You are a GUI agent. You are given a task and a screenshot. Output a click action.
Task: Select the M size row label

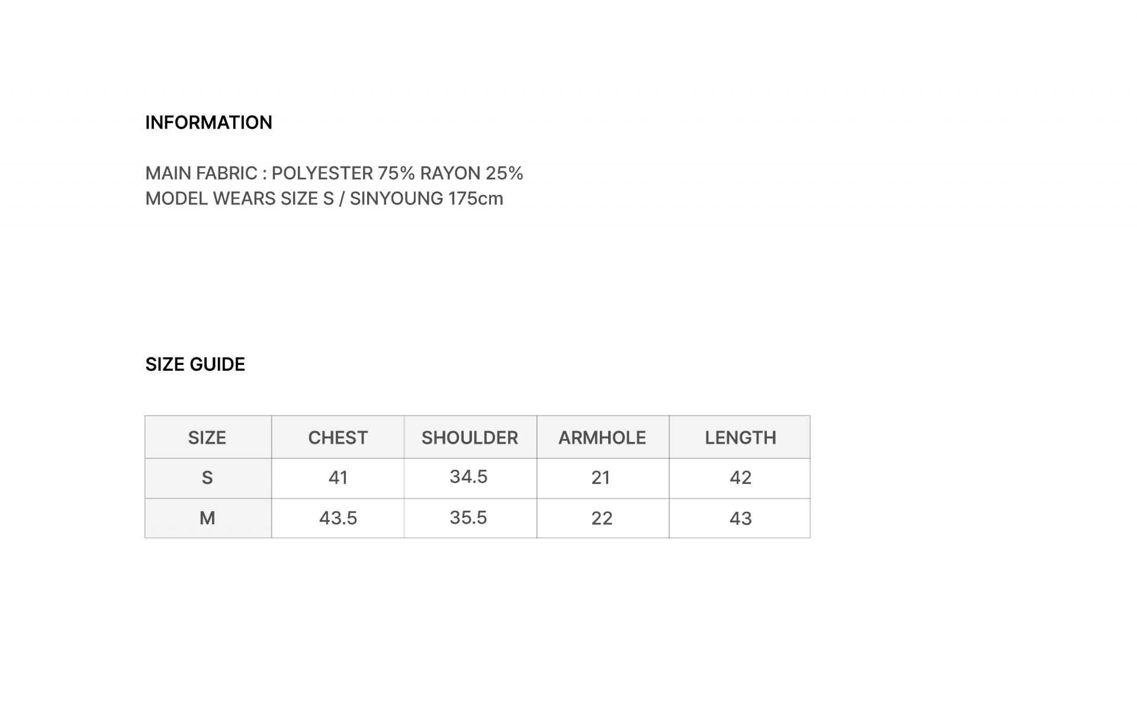point(207,518)
